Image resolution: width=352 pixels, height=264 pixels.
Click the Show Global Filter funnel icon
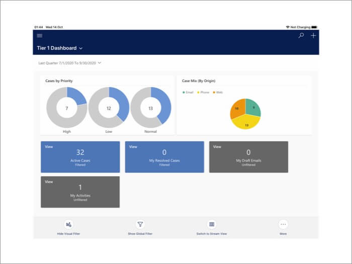click(x=140, y=224)
